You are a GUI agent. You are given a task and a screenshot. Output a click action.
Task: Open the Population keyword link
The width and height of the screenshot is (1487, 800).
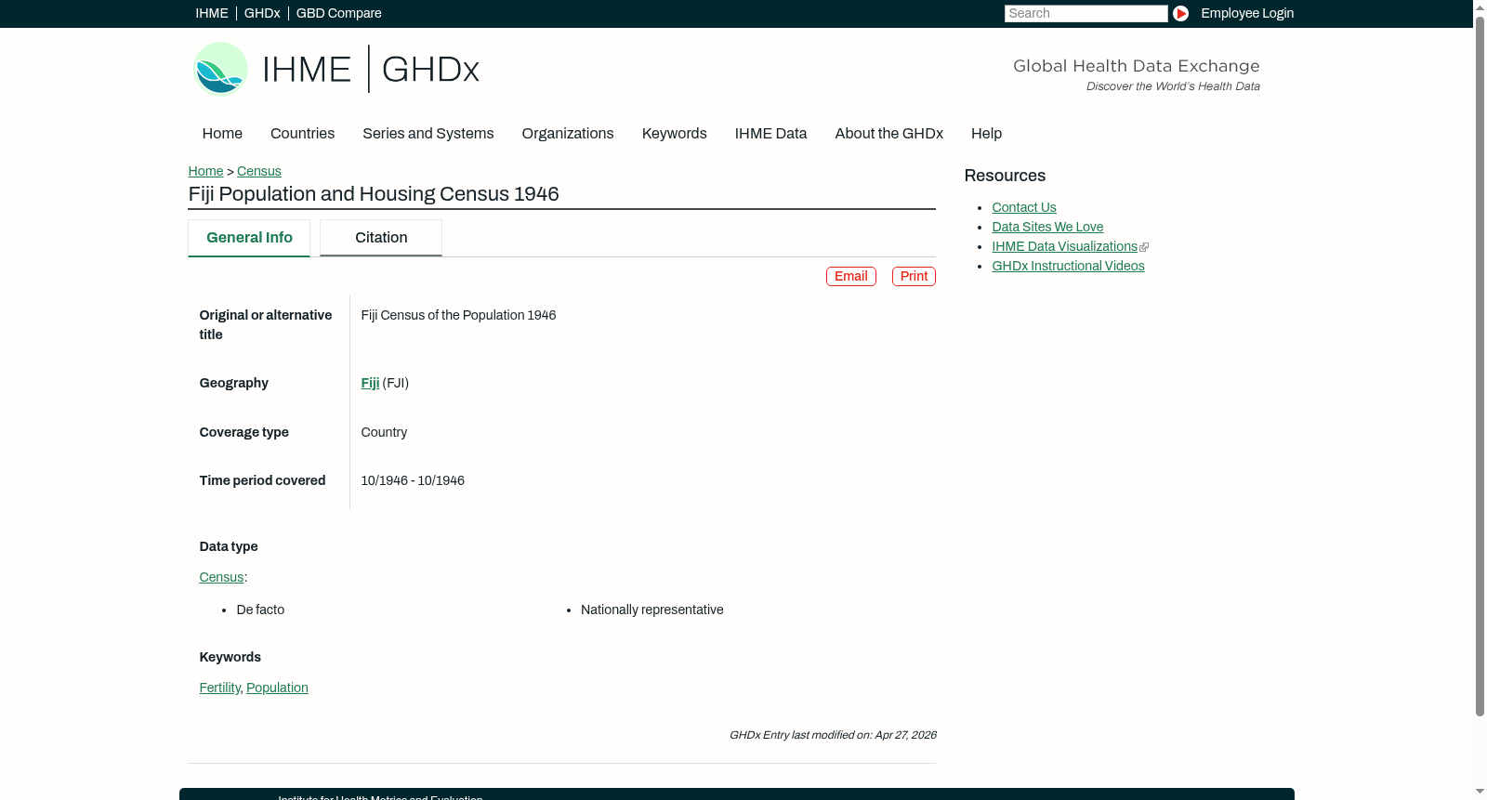coord(277,689)
